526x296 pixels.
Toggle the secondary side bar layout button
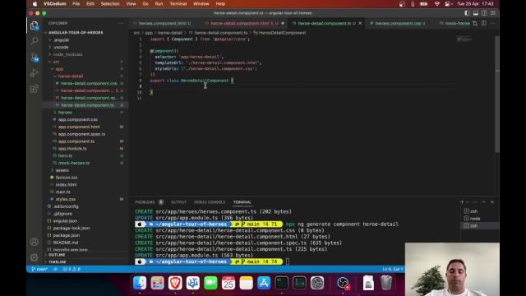tap(484, 13)
